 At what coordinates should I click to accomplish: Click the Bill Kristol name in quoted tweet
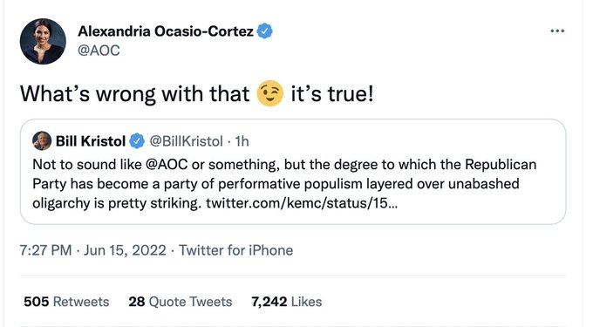pos(91,141)
